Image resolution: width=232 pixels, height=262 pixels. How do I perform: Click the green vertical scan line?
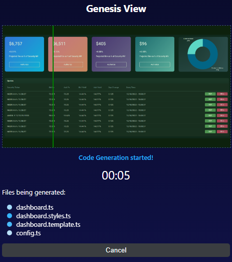[x=53, y=86]
